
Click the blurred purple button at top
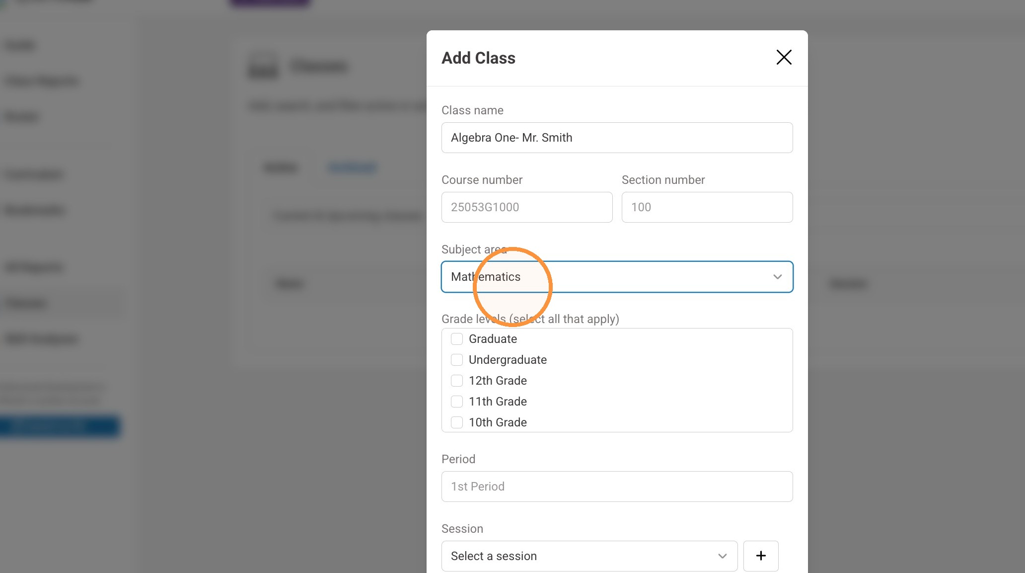pyautogui.click(x=270, y=2)
